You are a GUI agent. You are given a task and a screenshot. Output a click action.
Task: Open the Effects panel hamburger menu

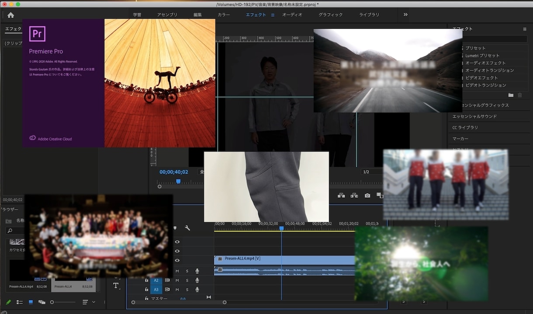(x=525, y=29)
